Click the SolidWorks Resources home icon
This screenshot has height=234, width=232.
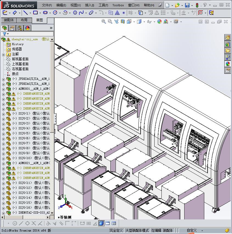coord(228,38)
